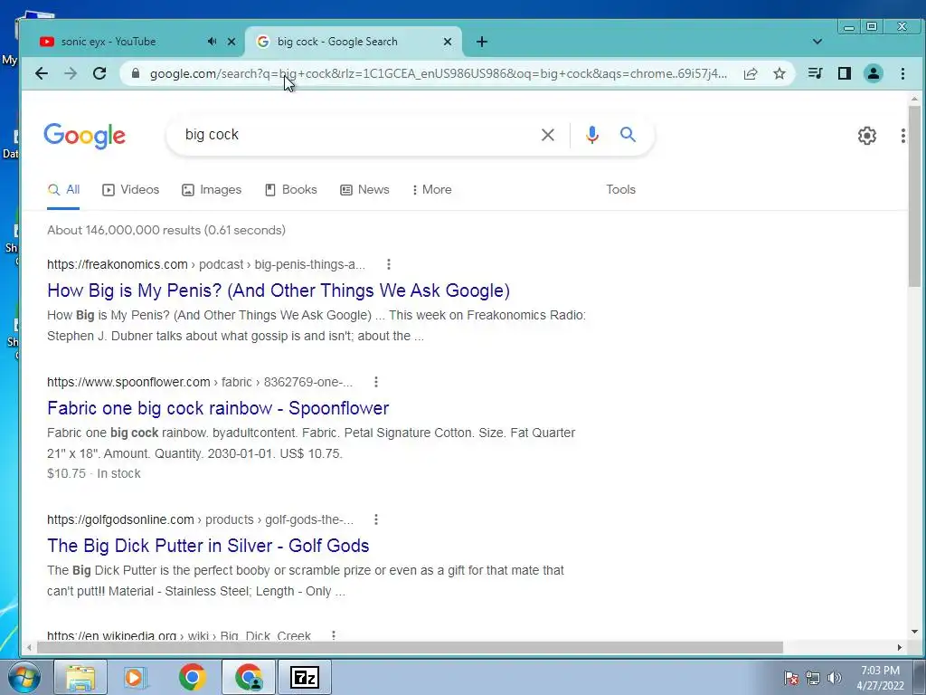The width and height of the screenshot is (926, 695).
Task: Click the horizontal scroll right arrow
Action: (x=900, y=648)
